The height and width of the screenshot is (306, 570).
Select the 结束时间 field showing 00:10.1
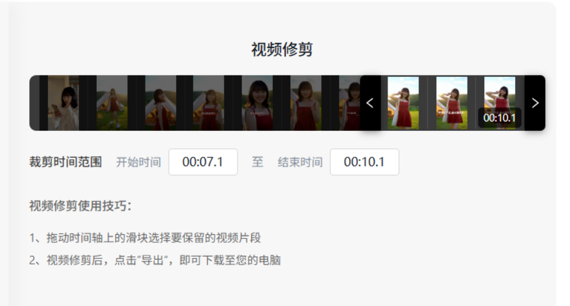click(x=364, y=162)
